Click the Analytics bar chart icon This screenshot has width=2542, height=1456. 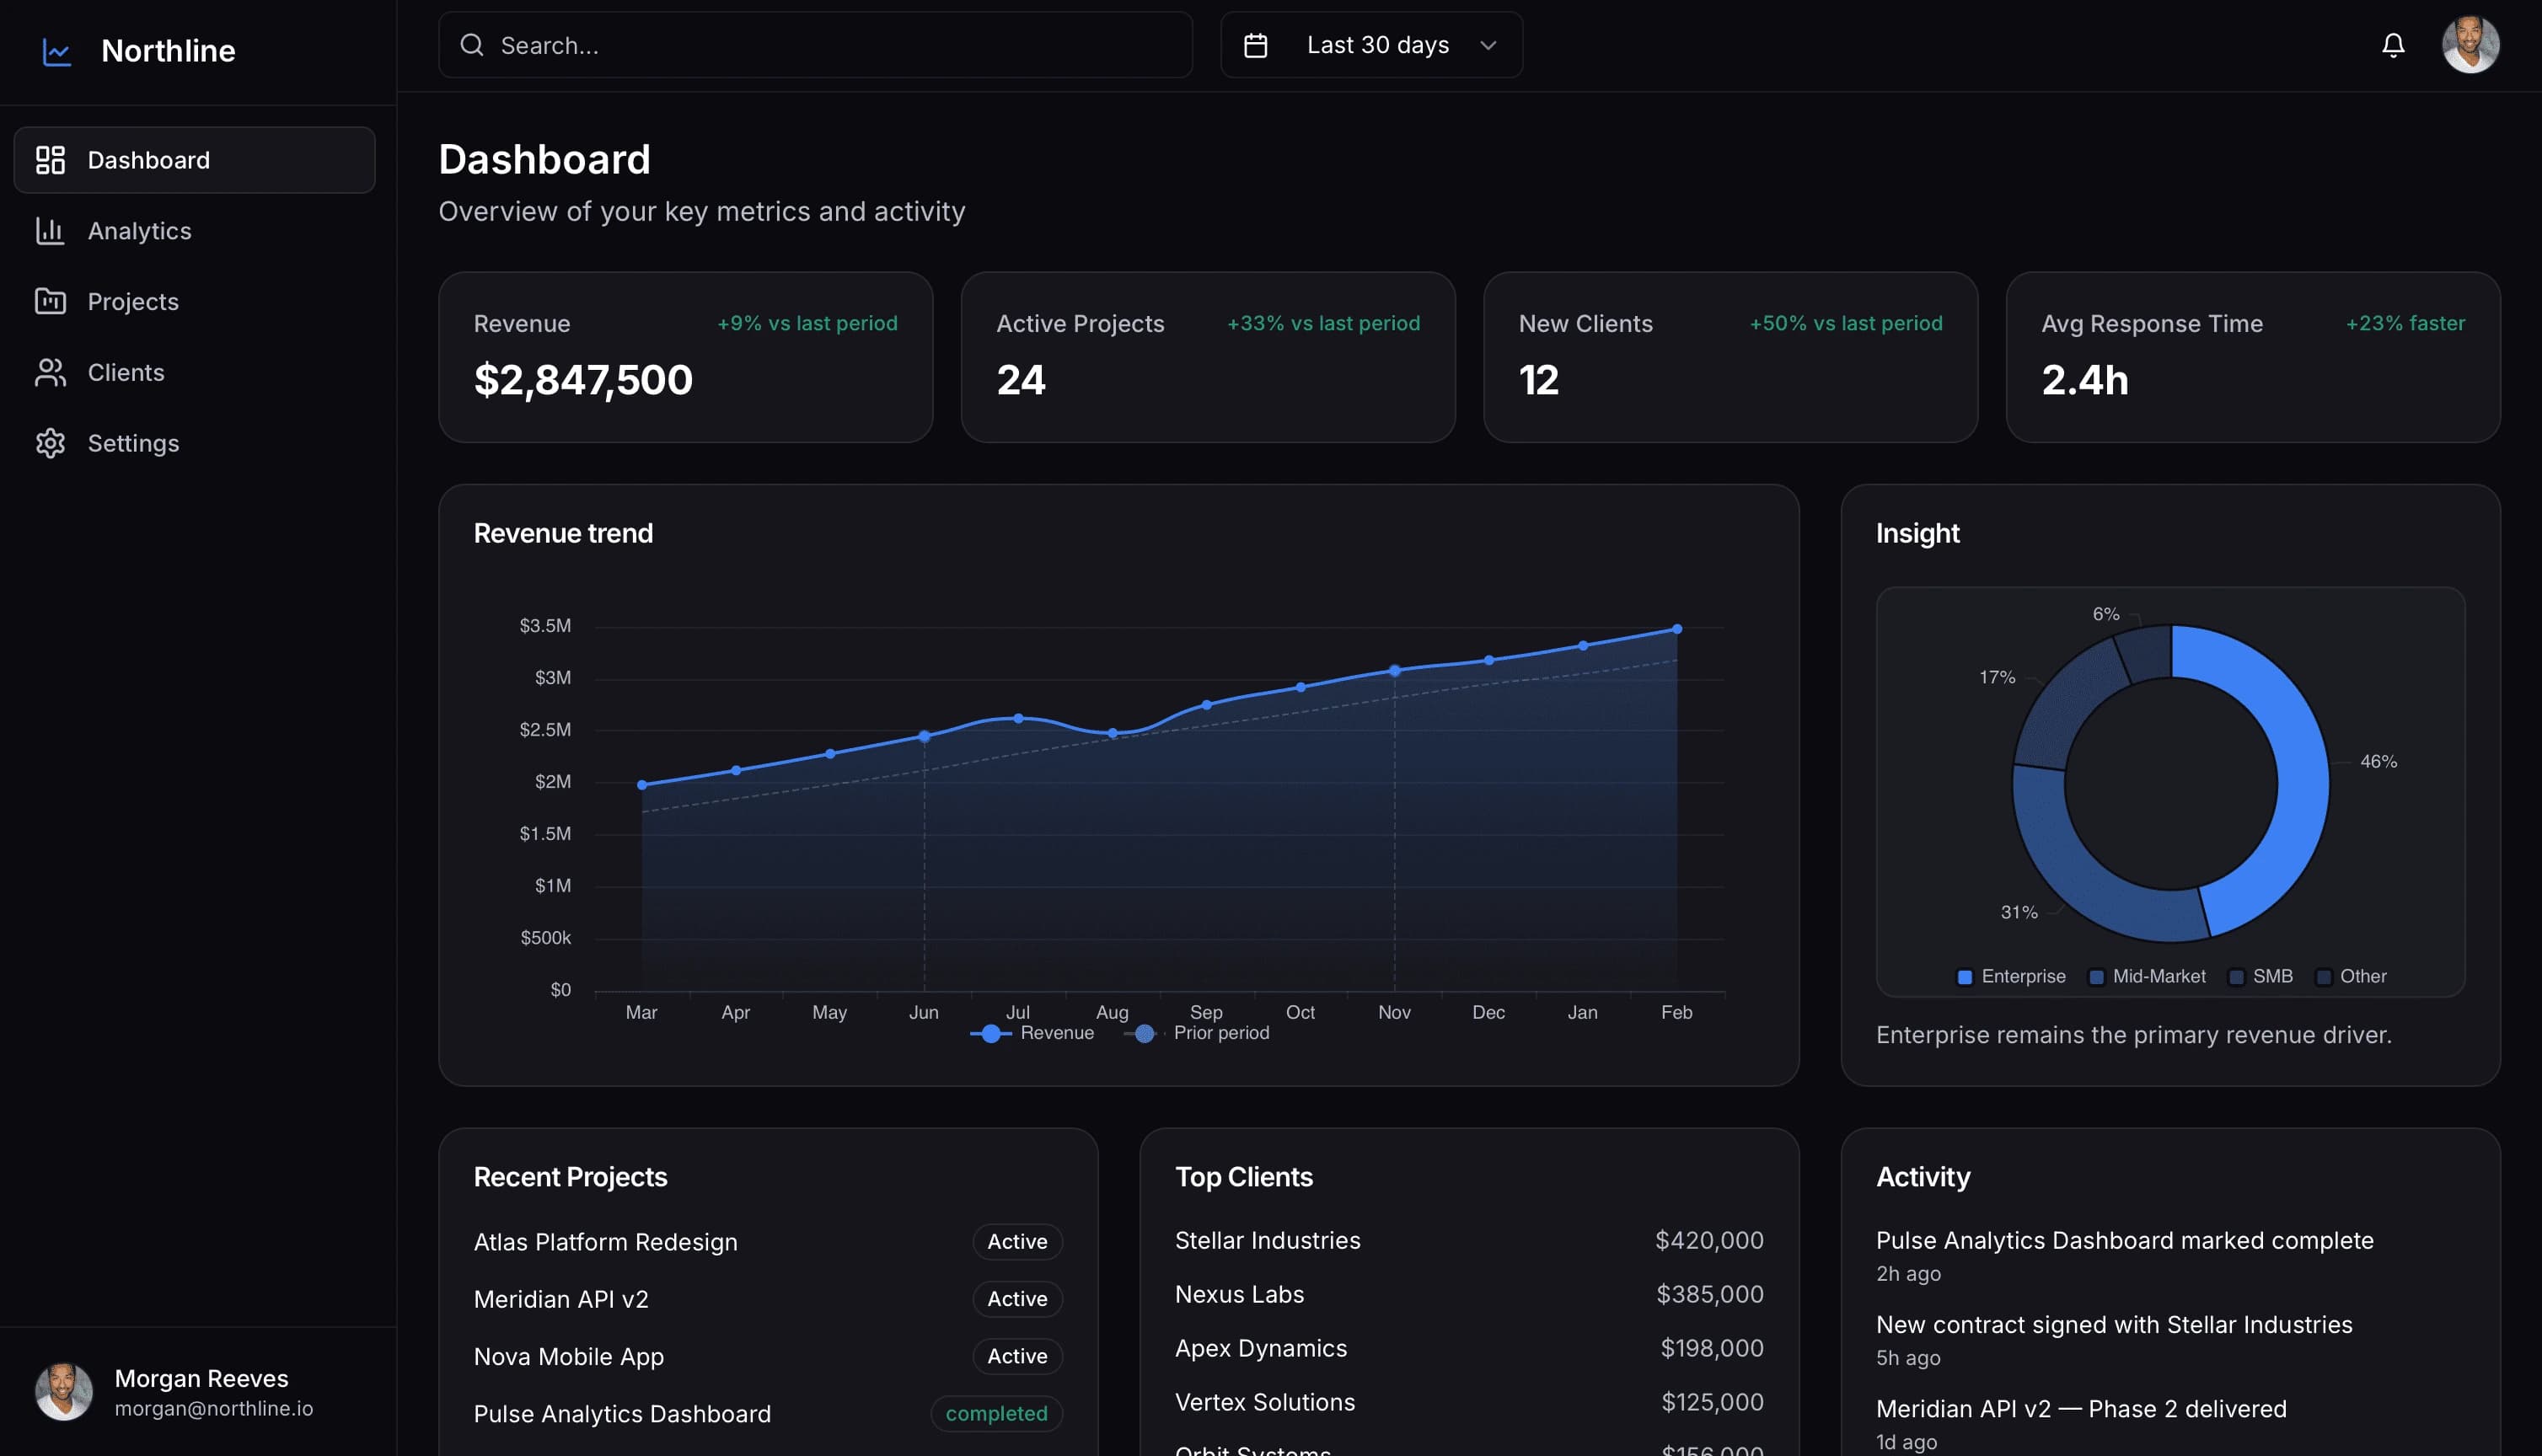[x=50, y=231]
